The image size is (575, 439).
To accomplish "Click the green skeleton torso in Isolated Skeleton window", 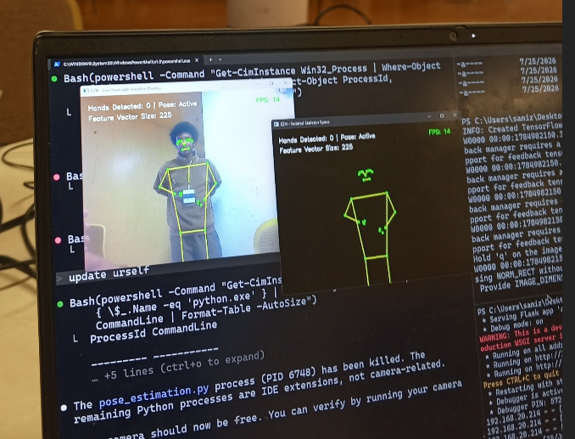I will click(371, 225).
